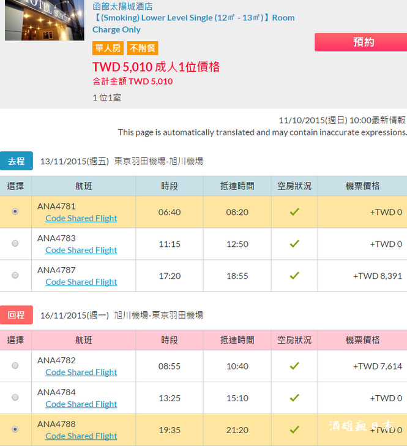Open Code Shared Flight link under ANA4788
This screenshot has width=407, height=446.
click(81, 436)
